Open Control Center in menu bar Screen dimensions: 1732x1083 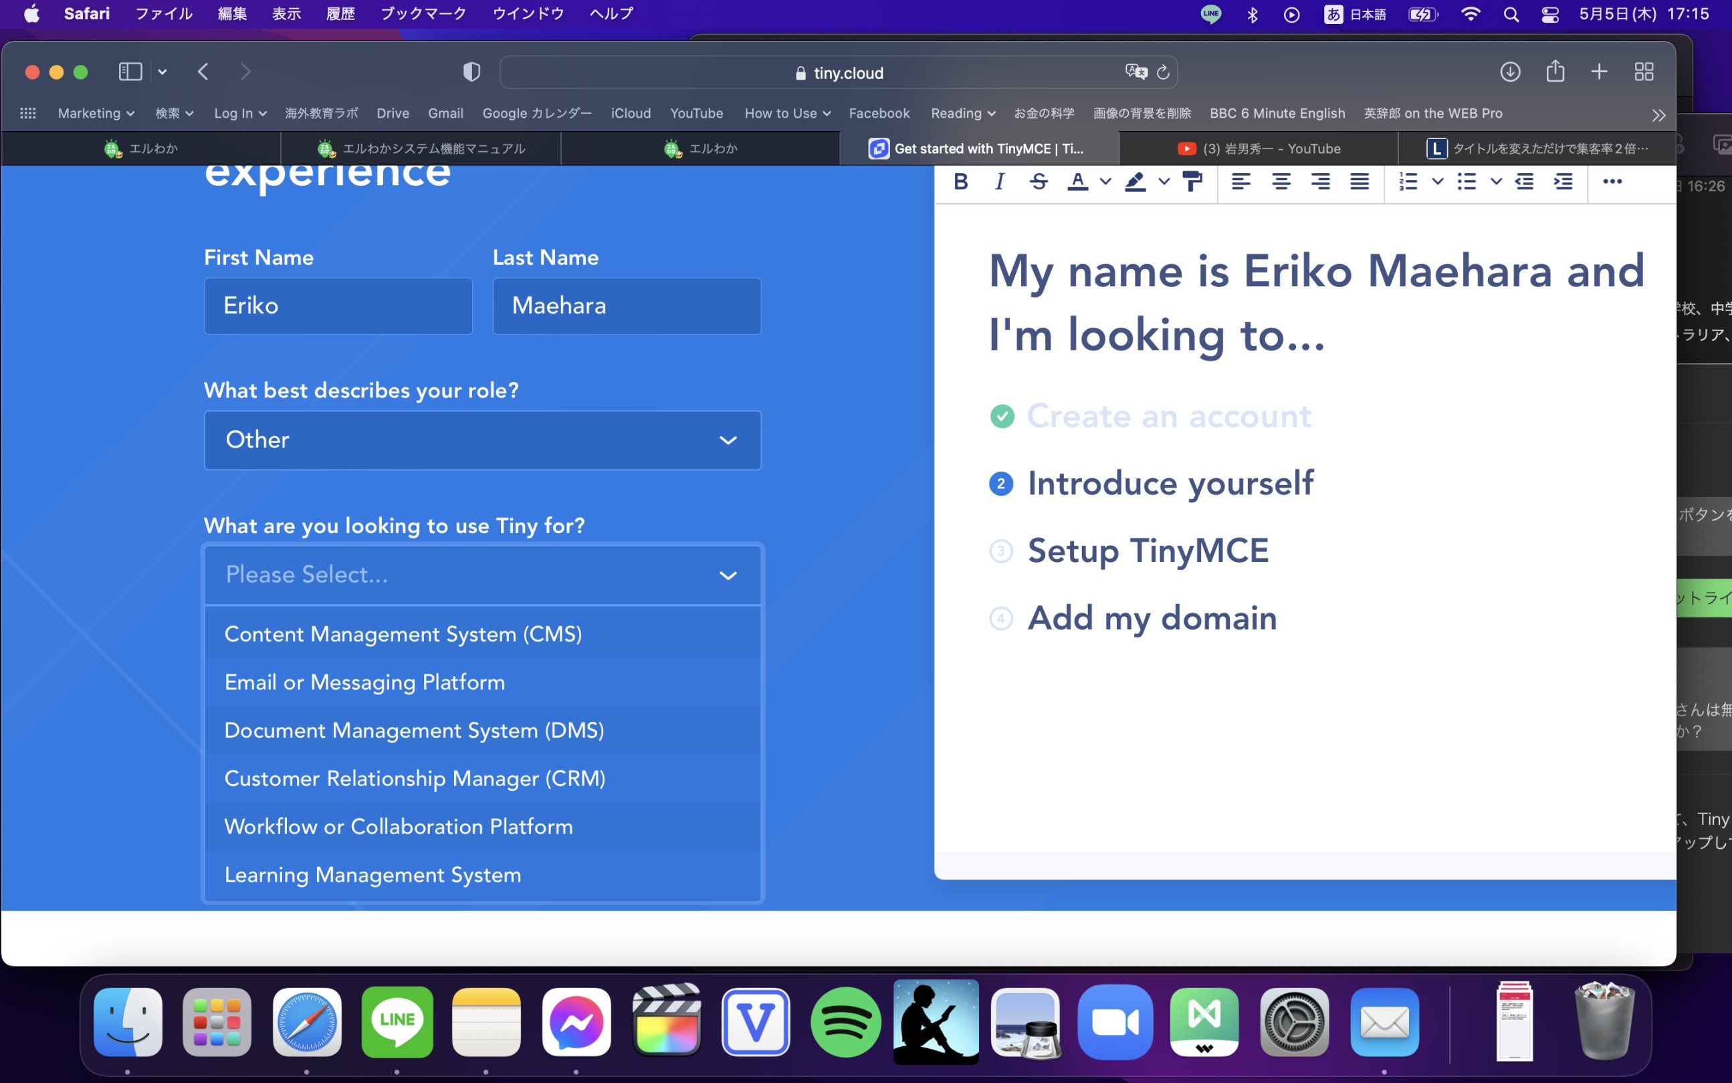pyautogui.click(x=1550, y=14)
